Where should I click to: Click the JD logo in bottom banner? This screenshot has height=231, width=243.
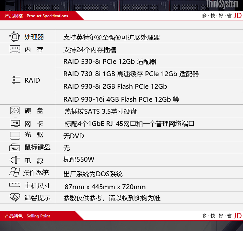point(237,216)
